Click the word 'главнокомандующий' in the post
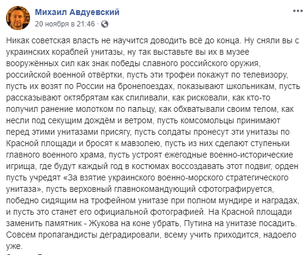Image resolution: width=307 pixels, height=255 pixels. [155, 189]
